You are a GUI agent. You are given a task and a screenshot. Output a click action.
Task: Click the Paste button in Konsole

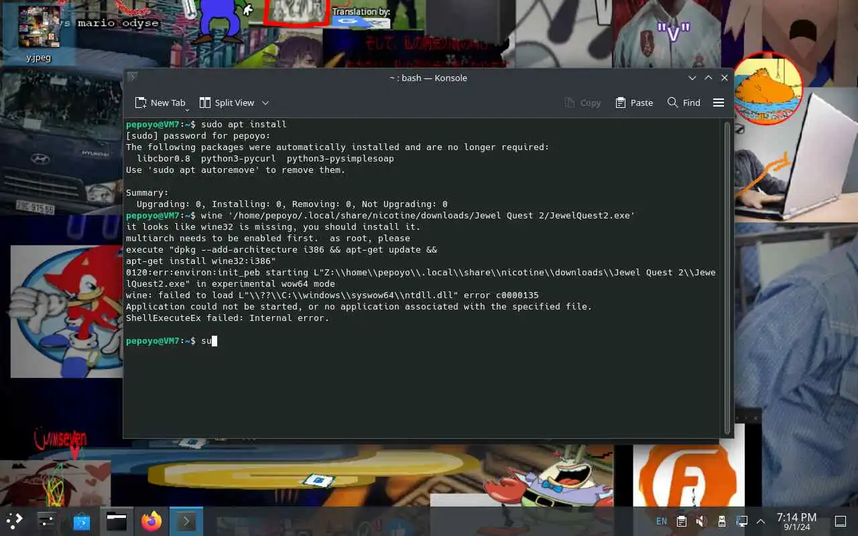point(634,103)
